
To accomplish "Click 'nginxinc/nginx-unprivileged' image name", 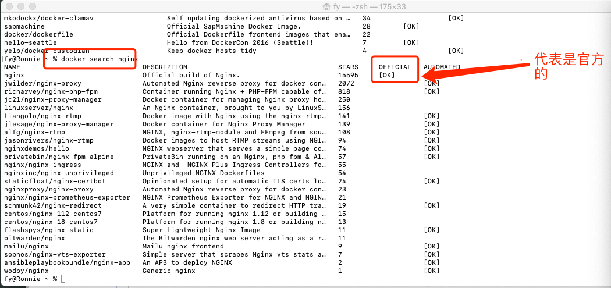I will click(59, 173).
